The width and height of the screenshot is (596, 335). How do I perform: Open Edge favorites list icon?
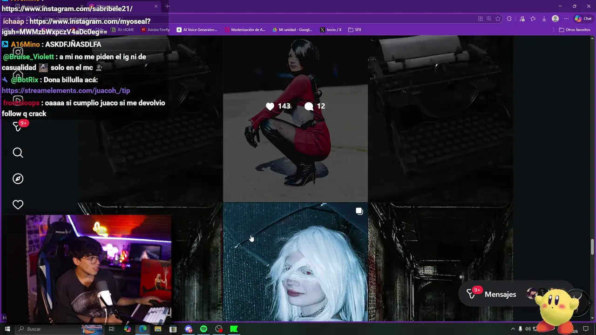[x=533, y=19]
